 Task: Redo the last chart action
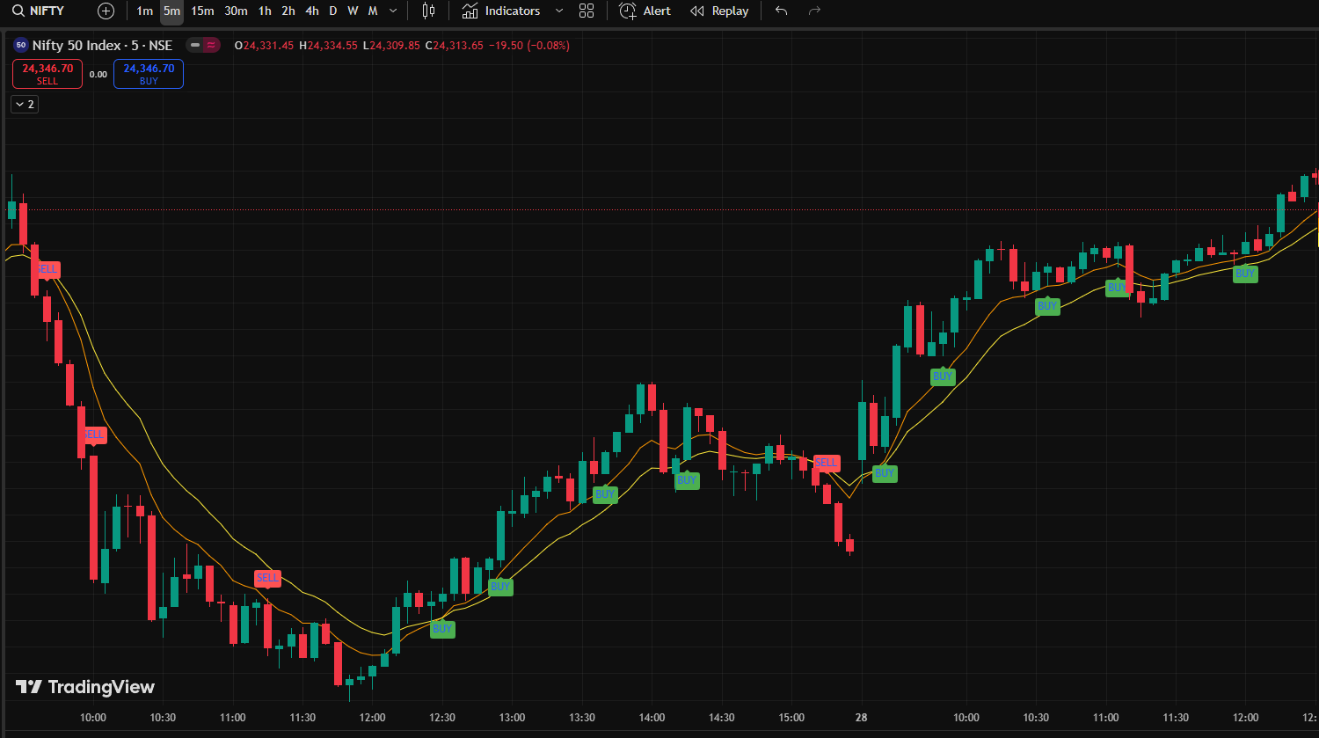(814, 11)
